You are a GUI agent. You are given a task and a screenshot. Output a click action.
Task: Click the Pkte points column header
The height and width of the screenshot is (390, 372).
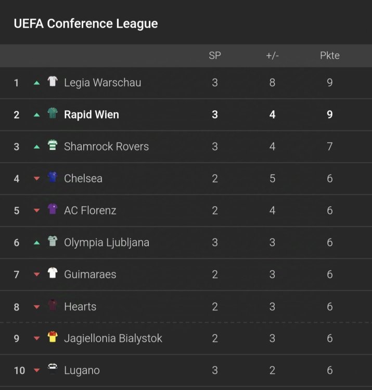point(329,56)
